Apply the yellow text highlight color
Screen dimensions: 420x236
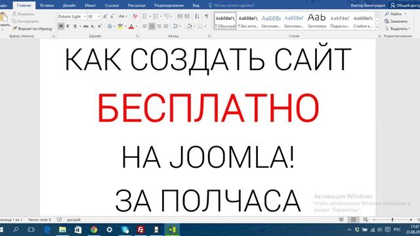pyautogui.click(x=120, y=26)
